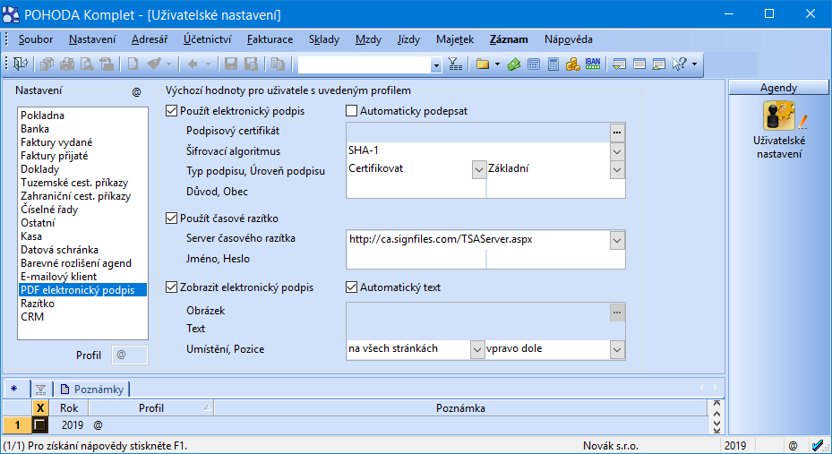Viewport: 832px width, 454px height.
Task: Click the exit door icon in toolbar
Action: 21,64
